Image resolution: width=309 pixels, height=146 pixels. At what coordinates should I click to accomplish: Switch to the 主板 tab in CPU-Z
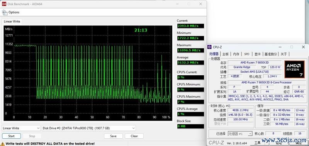226,54
